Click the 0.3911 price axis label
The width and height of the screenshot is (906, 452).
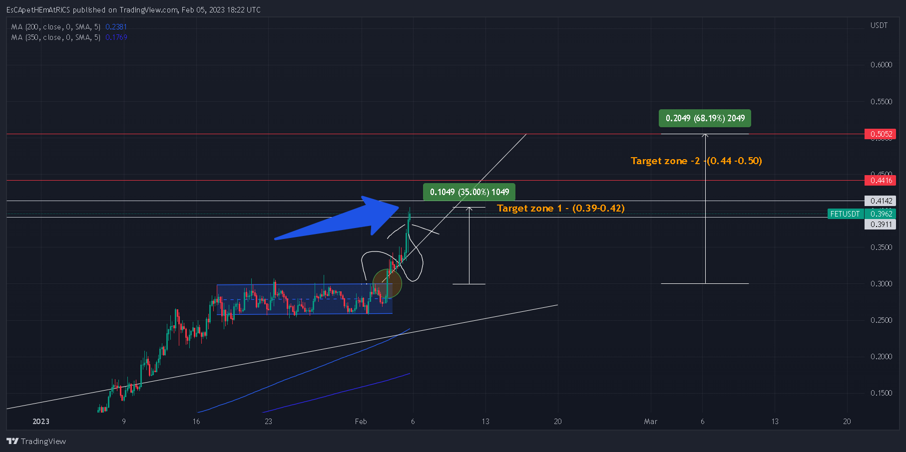(881, 224)
